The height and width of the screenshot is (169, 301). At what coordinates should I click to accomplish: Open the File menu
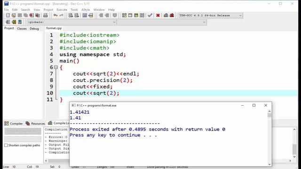6,9
